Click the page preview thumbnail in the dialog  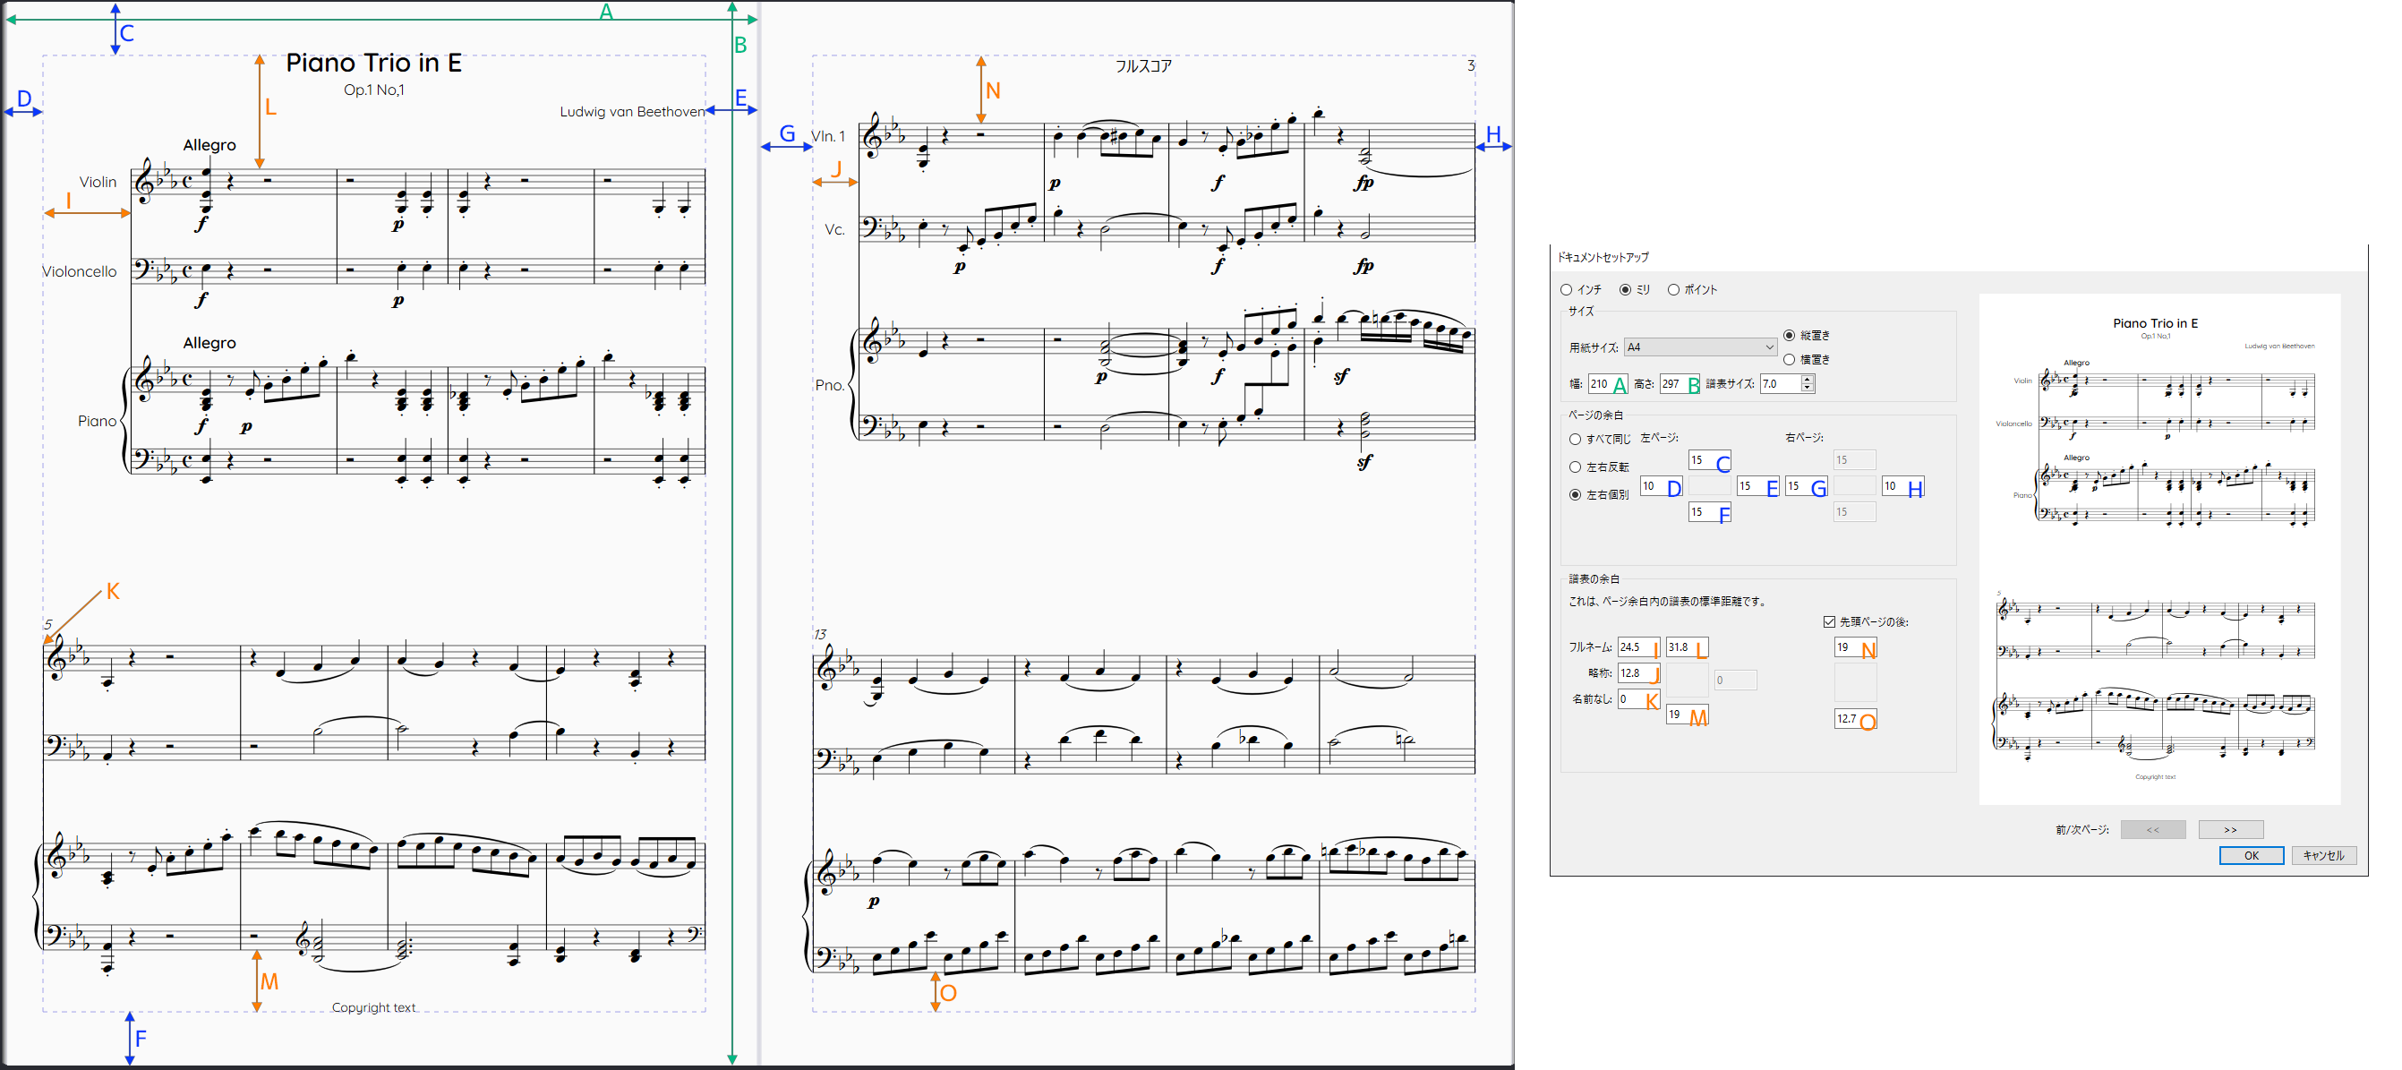pyautogui.click(x=2159, y=550)
